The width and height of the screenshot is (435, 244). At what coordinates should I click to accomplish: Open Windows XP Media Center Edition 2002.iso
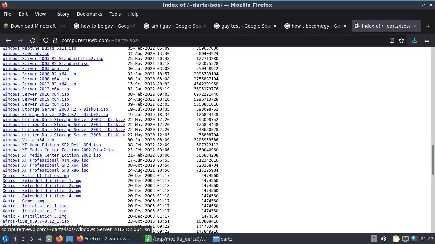coord(52,155)
